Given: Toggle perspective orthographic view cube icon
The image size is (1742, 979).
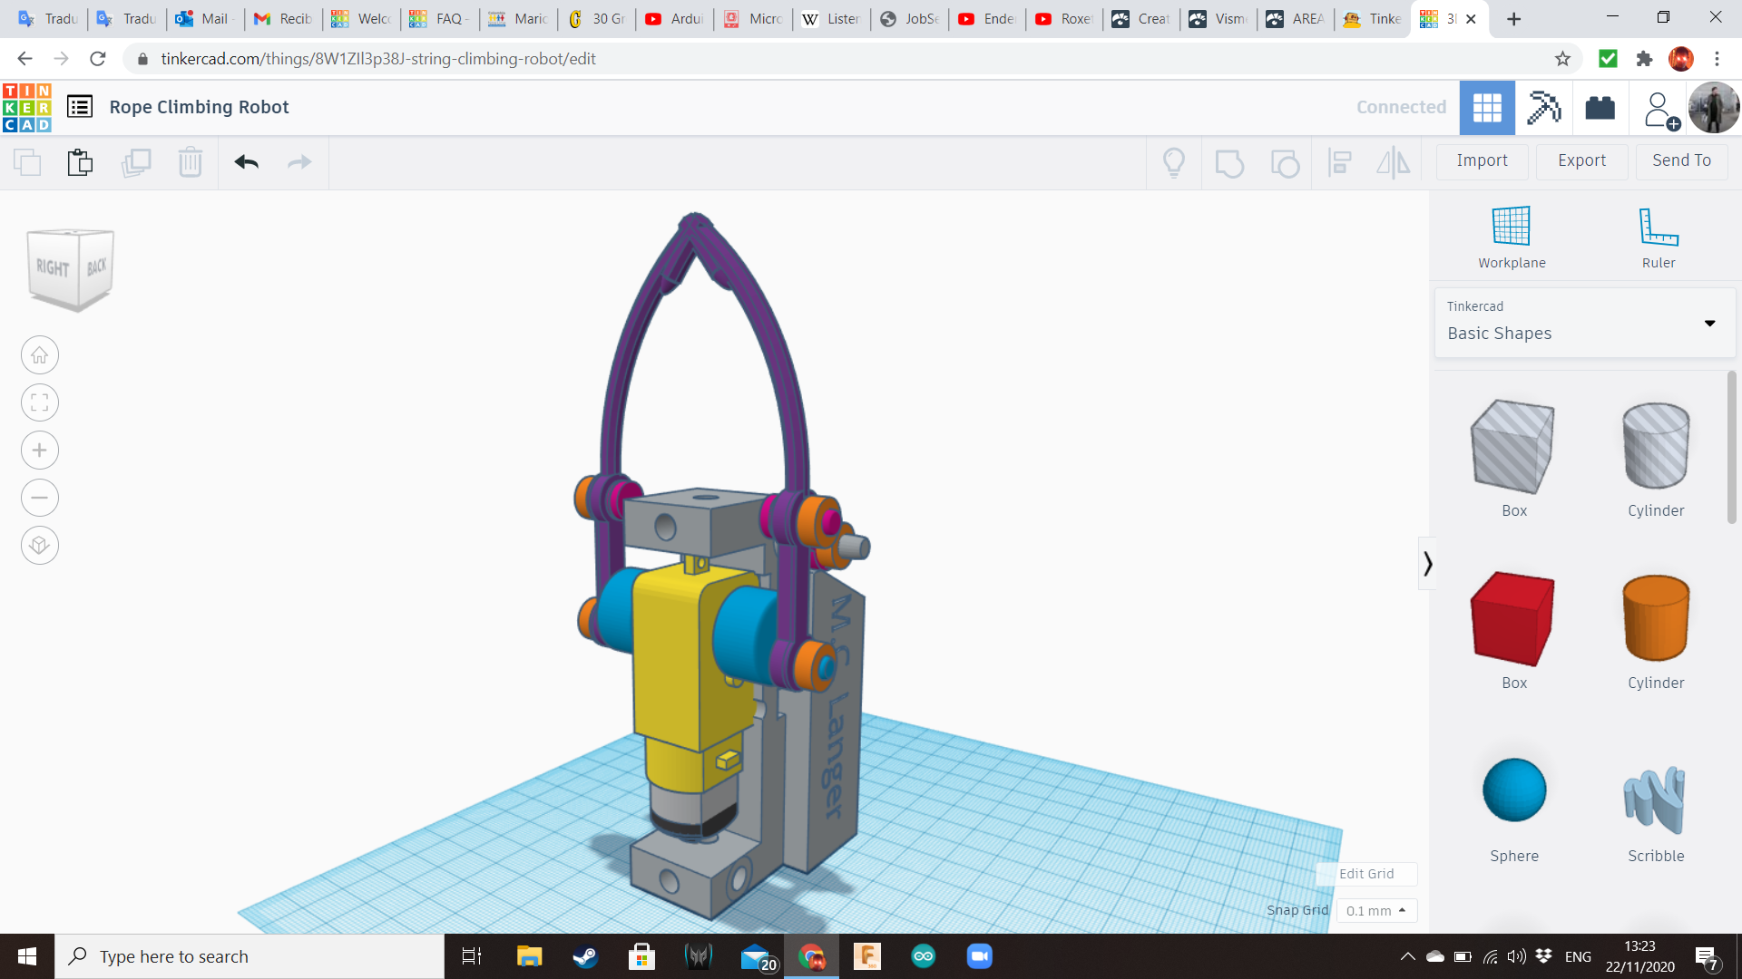Looking at the screenshot, I should (40, 546).
